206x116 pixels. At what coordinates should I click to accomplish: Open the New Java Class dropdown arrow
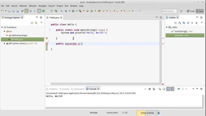(95, 11)
